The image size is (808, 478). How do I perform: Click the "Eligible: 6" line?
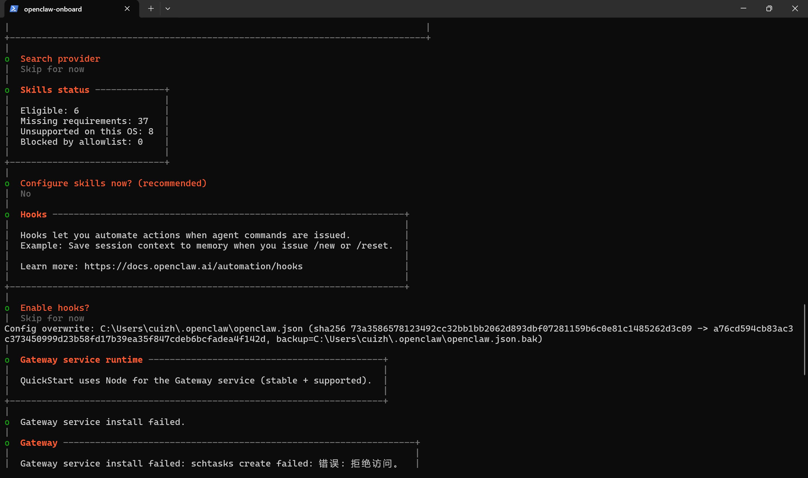click(x=50, y=111)
